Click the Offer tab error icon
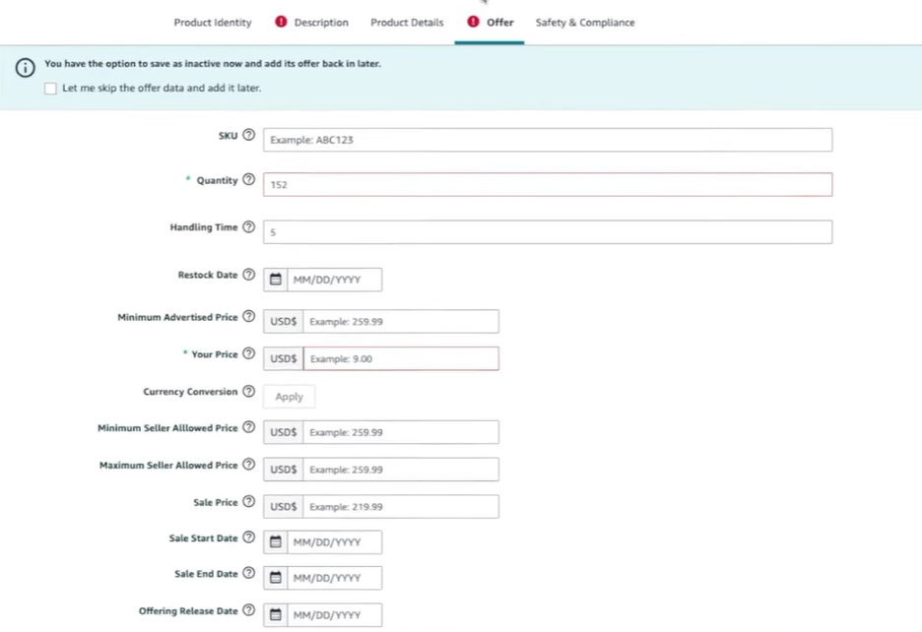The width and height of the screenshot is (922, 632). coord(474,22)
